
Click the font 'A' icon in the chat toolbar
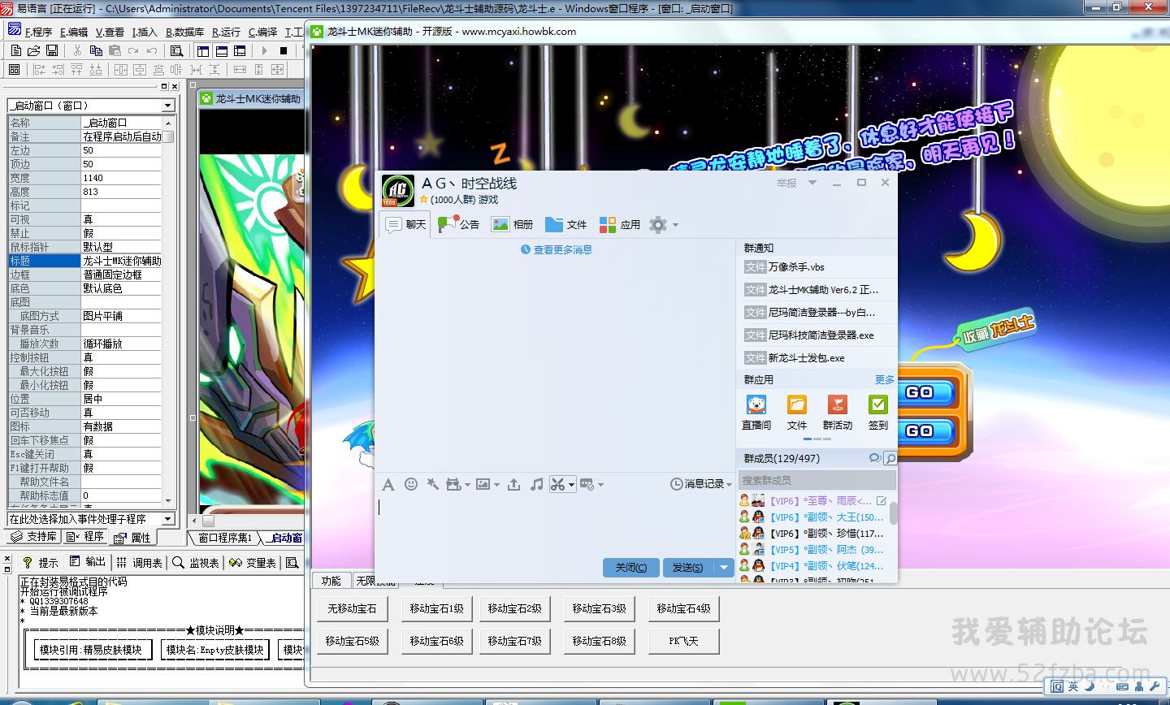tap(388, 484)
